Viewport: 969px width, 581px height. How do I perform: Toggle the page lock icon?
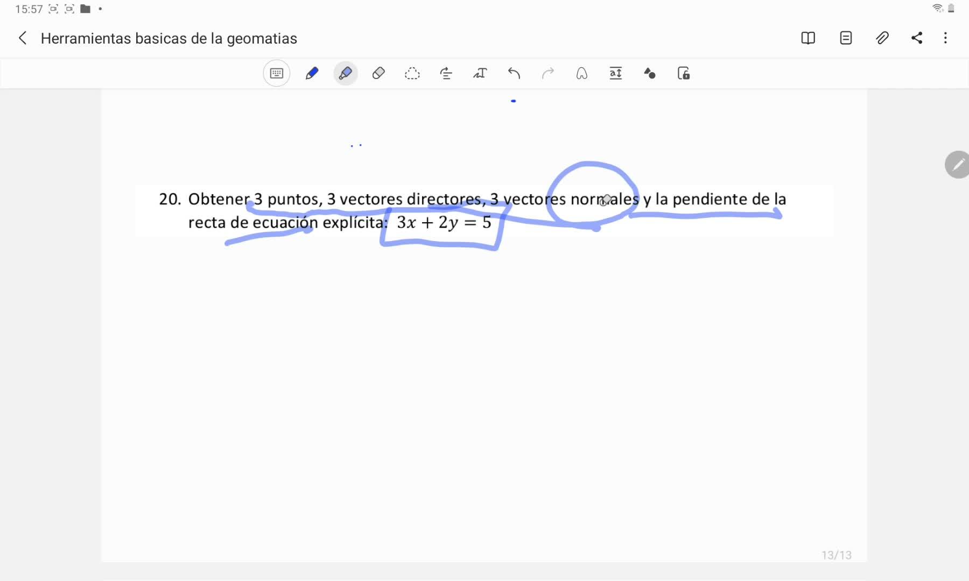[x=684, y=73]
